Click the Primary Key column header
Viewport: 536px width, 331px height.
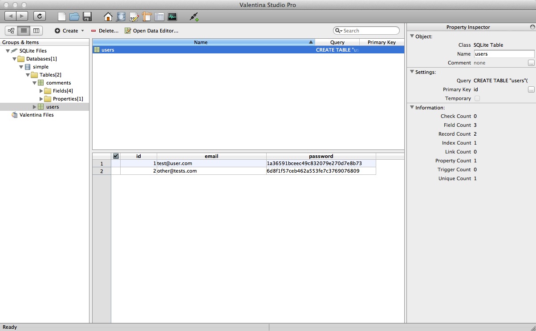tap(382, 42)
